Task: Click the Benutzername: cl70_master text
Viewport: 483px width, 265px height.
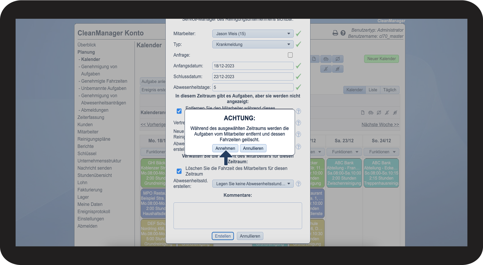Action: (376, 36)
